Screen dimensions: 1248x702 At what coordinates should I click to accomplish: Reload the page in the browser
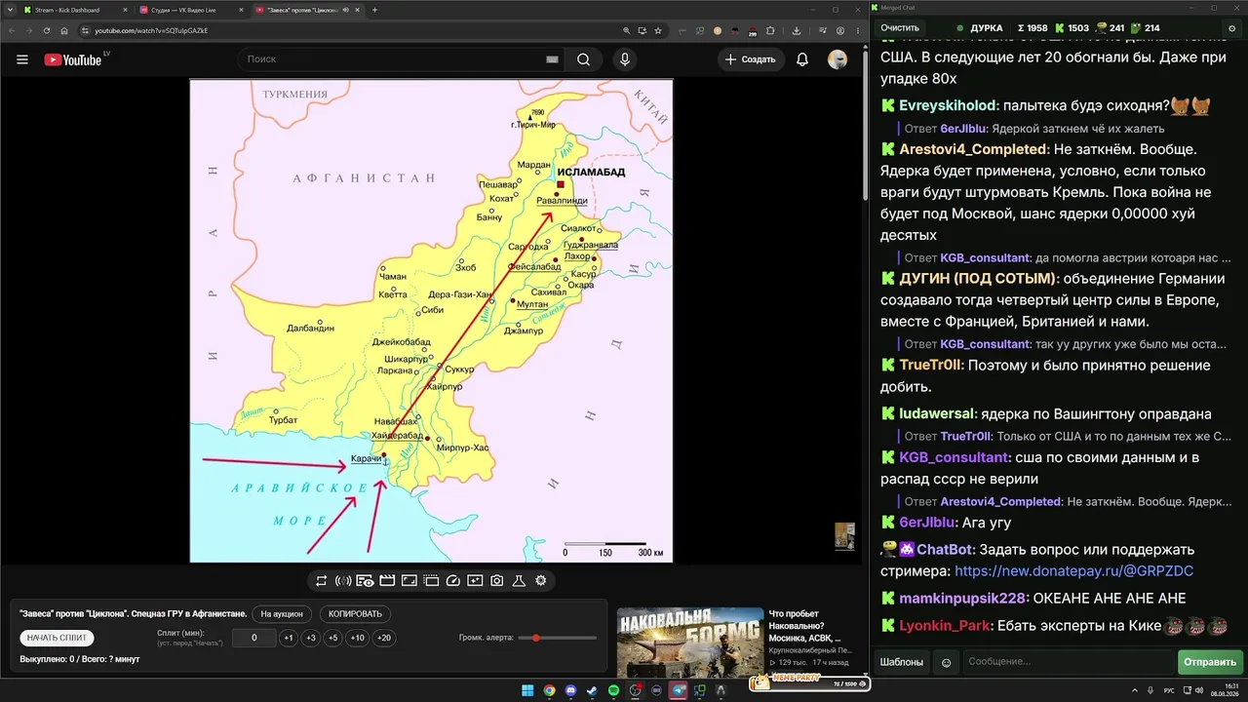[46, 30]
